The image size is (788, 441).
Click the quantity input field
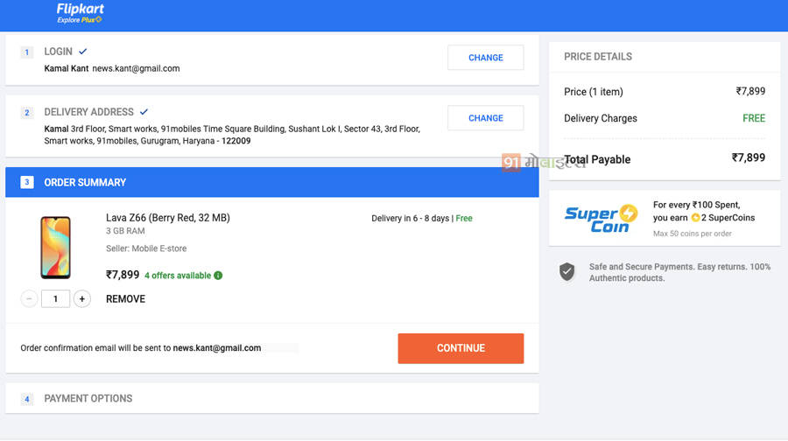pyautogui.click(x=55, y=299)
